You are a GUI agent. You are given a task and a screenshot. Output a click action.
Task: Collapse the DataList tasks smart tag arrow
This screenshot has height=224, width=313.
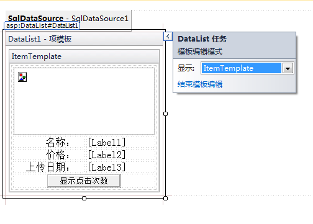click(x=168, y=37)
